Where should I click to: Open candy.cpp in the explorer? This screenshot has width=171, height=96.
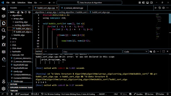pyautogui.click(x=18, y=71)
